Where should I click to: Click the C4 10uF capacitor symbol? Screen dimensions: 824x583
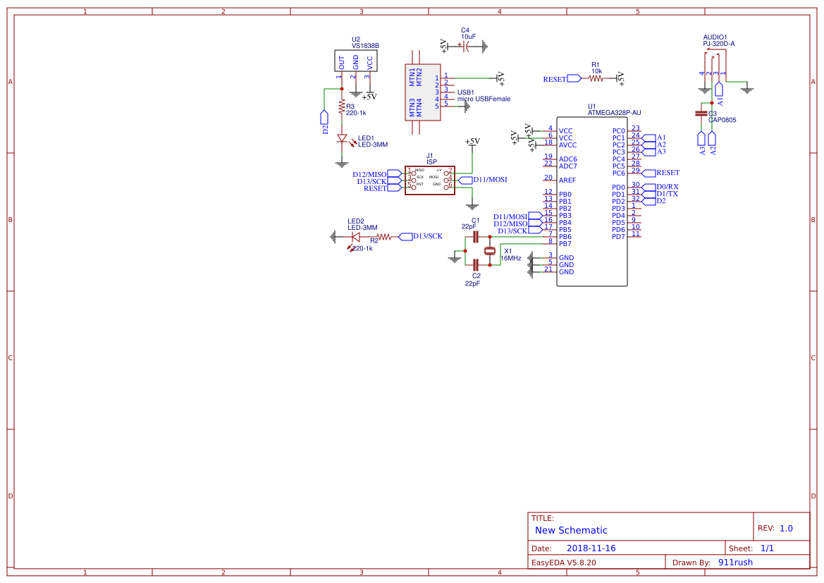[465, 47]
